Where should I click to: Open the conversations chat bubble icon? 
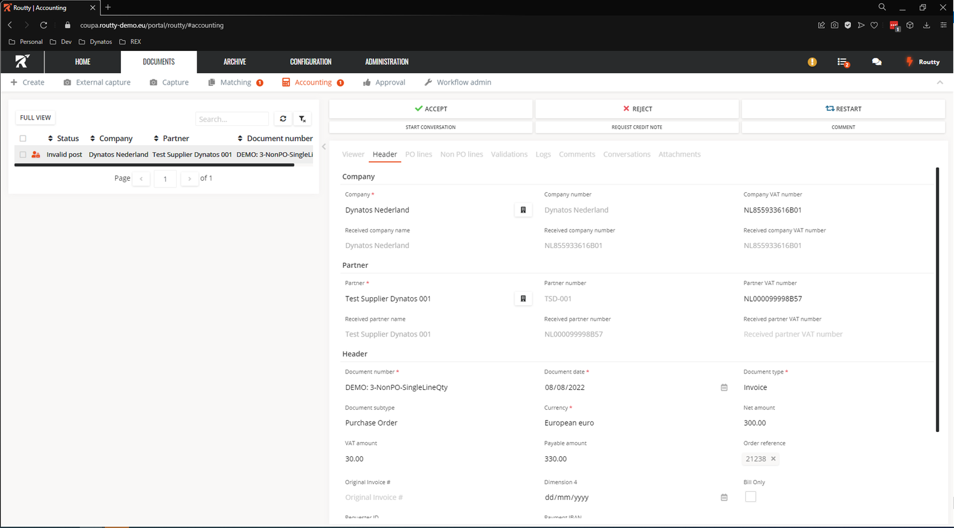[876, 62]
